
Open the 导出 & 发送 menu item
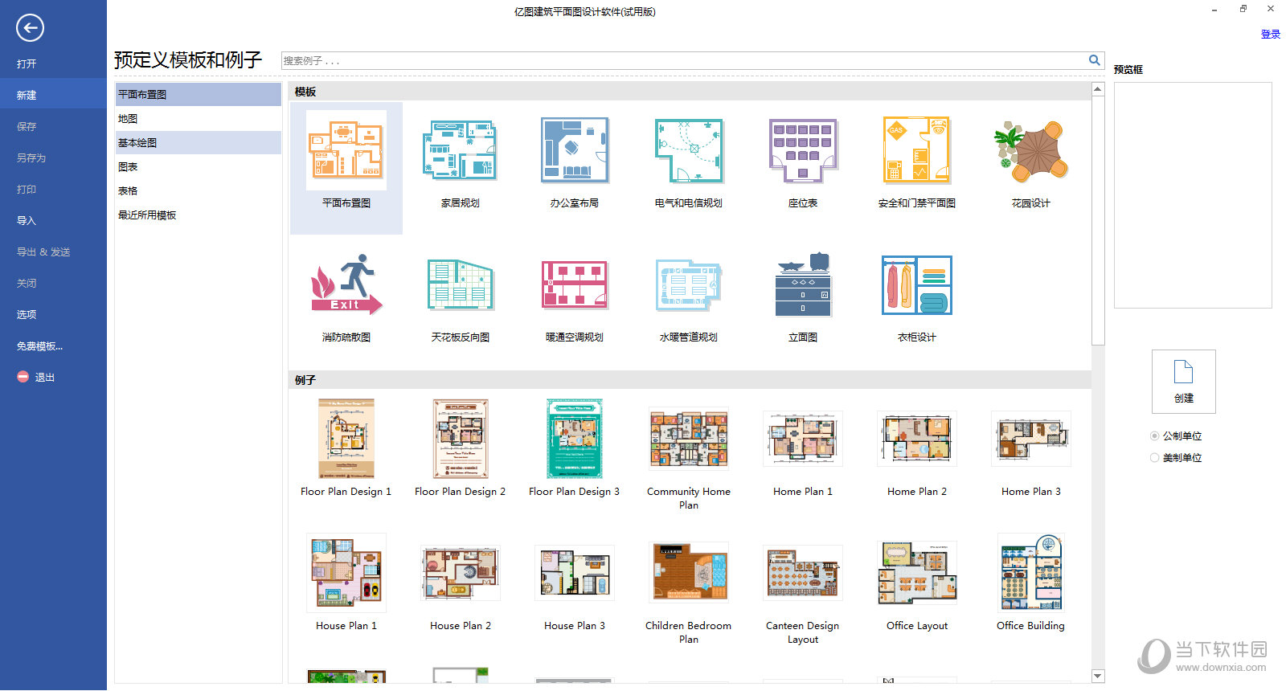tap(43, 252)
